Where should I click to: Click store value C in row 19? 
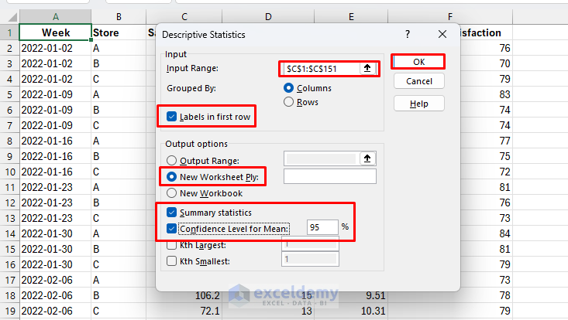[x=119, y=311]
